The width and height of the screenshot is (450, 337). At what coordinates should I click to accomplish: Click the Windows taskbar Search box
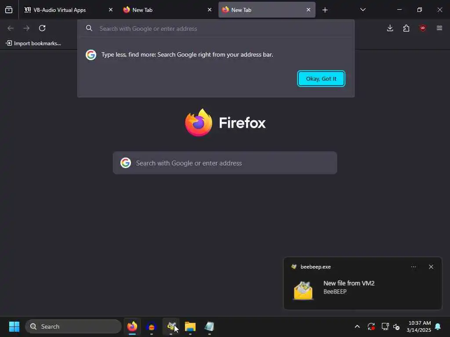(x=73, y=326)
